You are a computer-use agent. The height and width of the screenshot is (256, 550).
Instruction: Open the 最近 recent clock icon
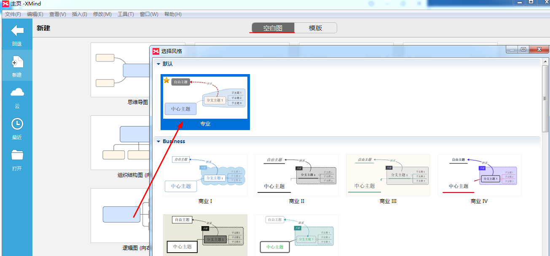(17, 124)
